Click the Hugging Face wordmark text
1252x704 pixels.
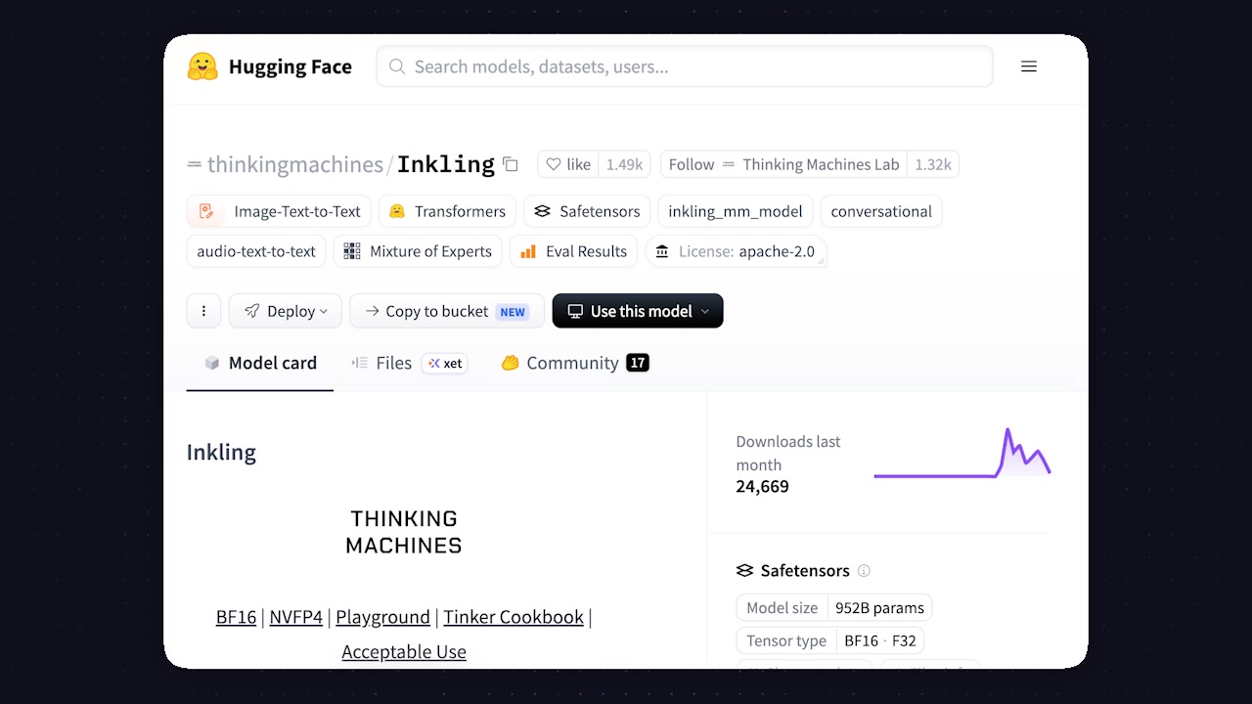click(290, 66)
